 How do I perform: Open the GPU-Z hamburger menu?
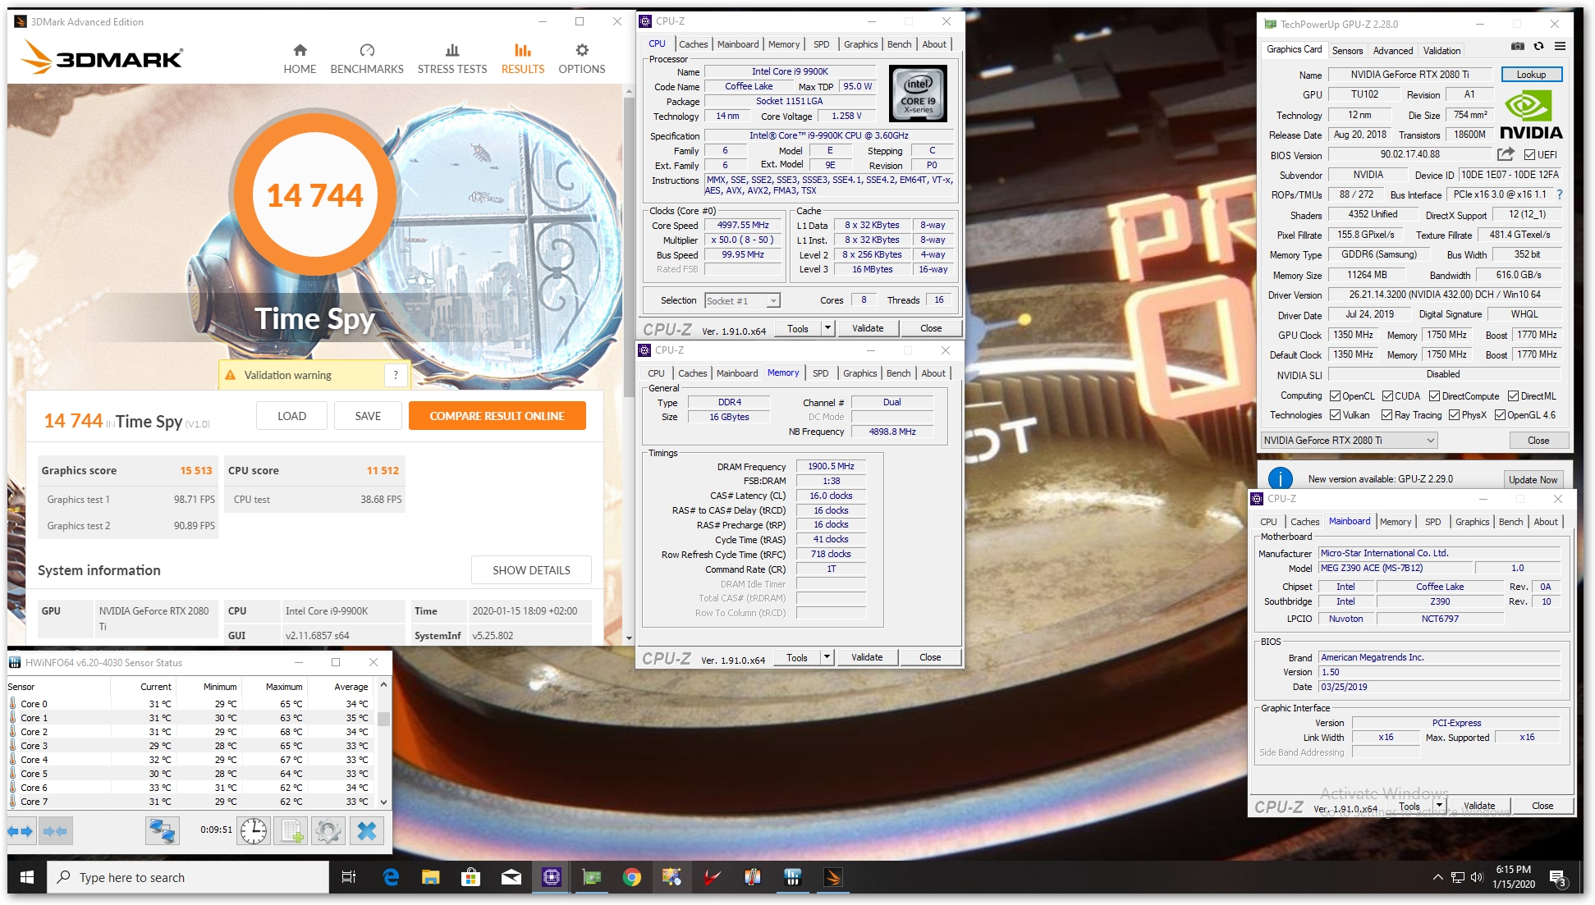[x=1560, y=47]
